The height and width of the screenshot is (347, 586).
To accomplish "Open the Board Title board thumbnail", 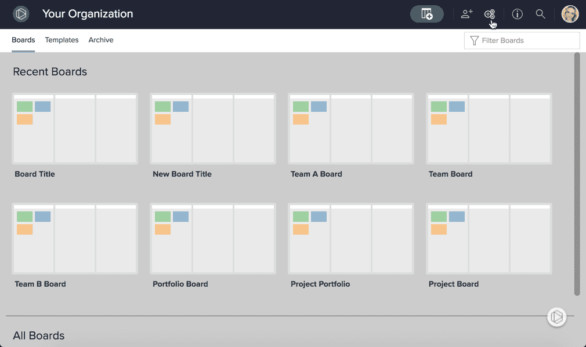I will (75, 129).
